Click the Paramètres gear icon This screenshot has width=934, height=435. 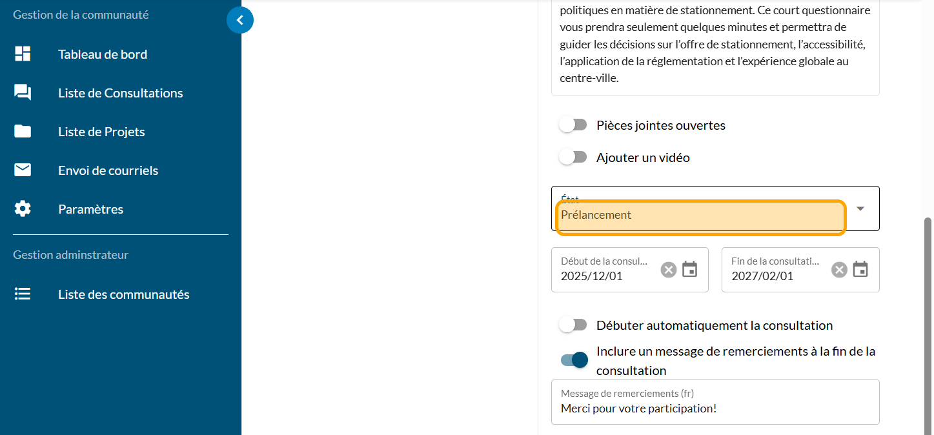(23, 209)
